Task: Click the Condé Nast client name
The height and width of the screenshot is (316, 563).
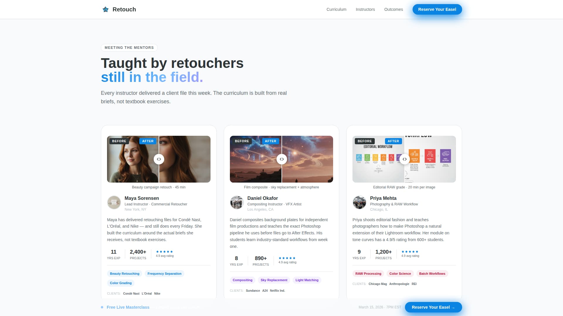Action: [131, 293]
